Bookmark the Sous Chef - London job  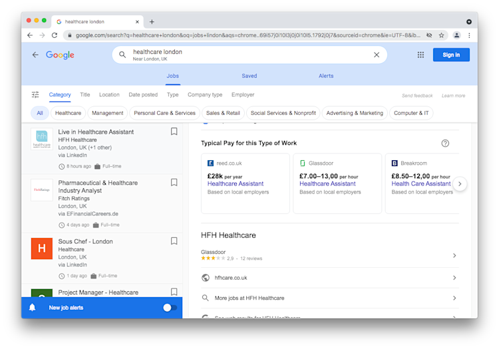tap(174, 241)
